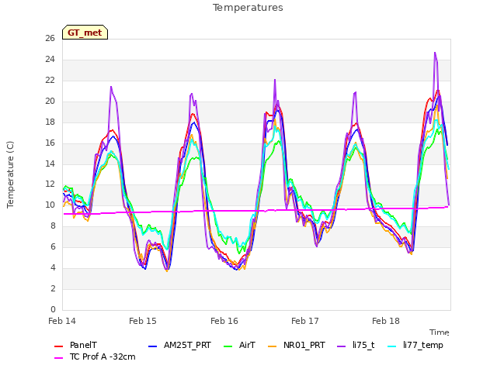The image size is (497, 372).
Task: Click the Time x-axis title
Action: [x=440, y=332]
